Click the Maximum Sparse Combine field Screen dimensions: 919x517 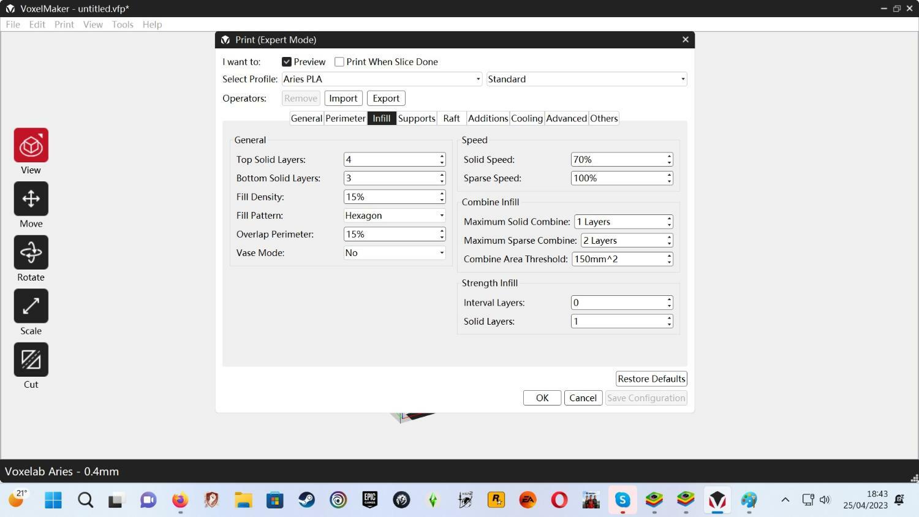click(627, 241)
